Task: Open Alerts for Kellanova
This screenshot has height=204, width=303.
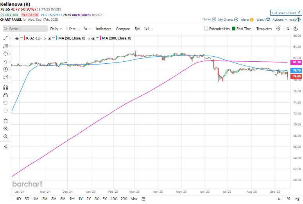Action: [247, 20]
